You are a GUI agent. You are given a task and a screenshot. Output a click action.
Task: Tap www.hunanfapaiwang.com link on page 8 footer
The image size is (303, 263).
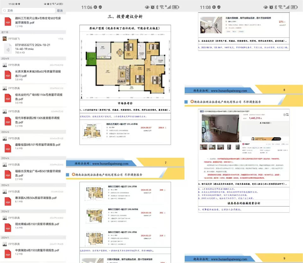pyautogui.click(x=229, y=91)
